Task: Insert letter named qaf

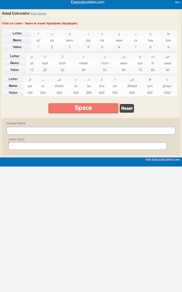Action: click(30, 86)
